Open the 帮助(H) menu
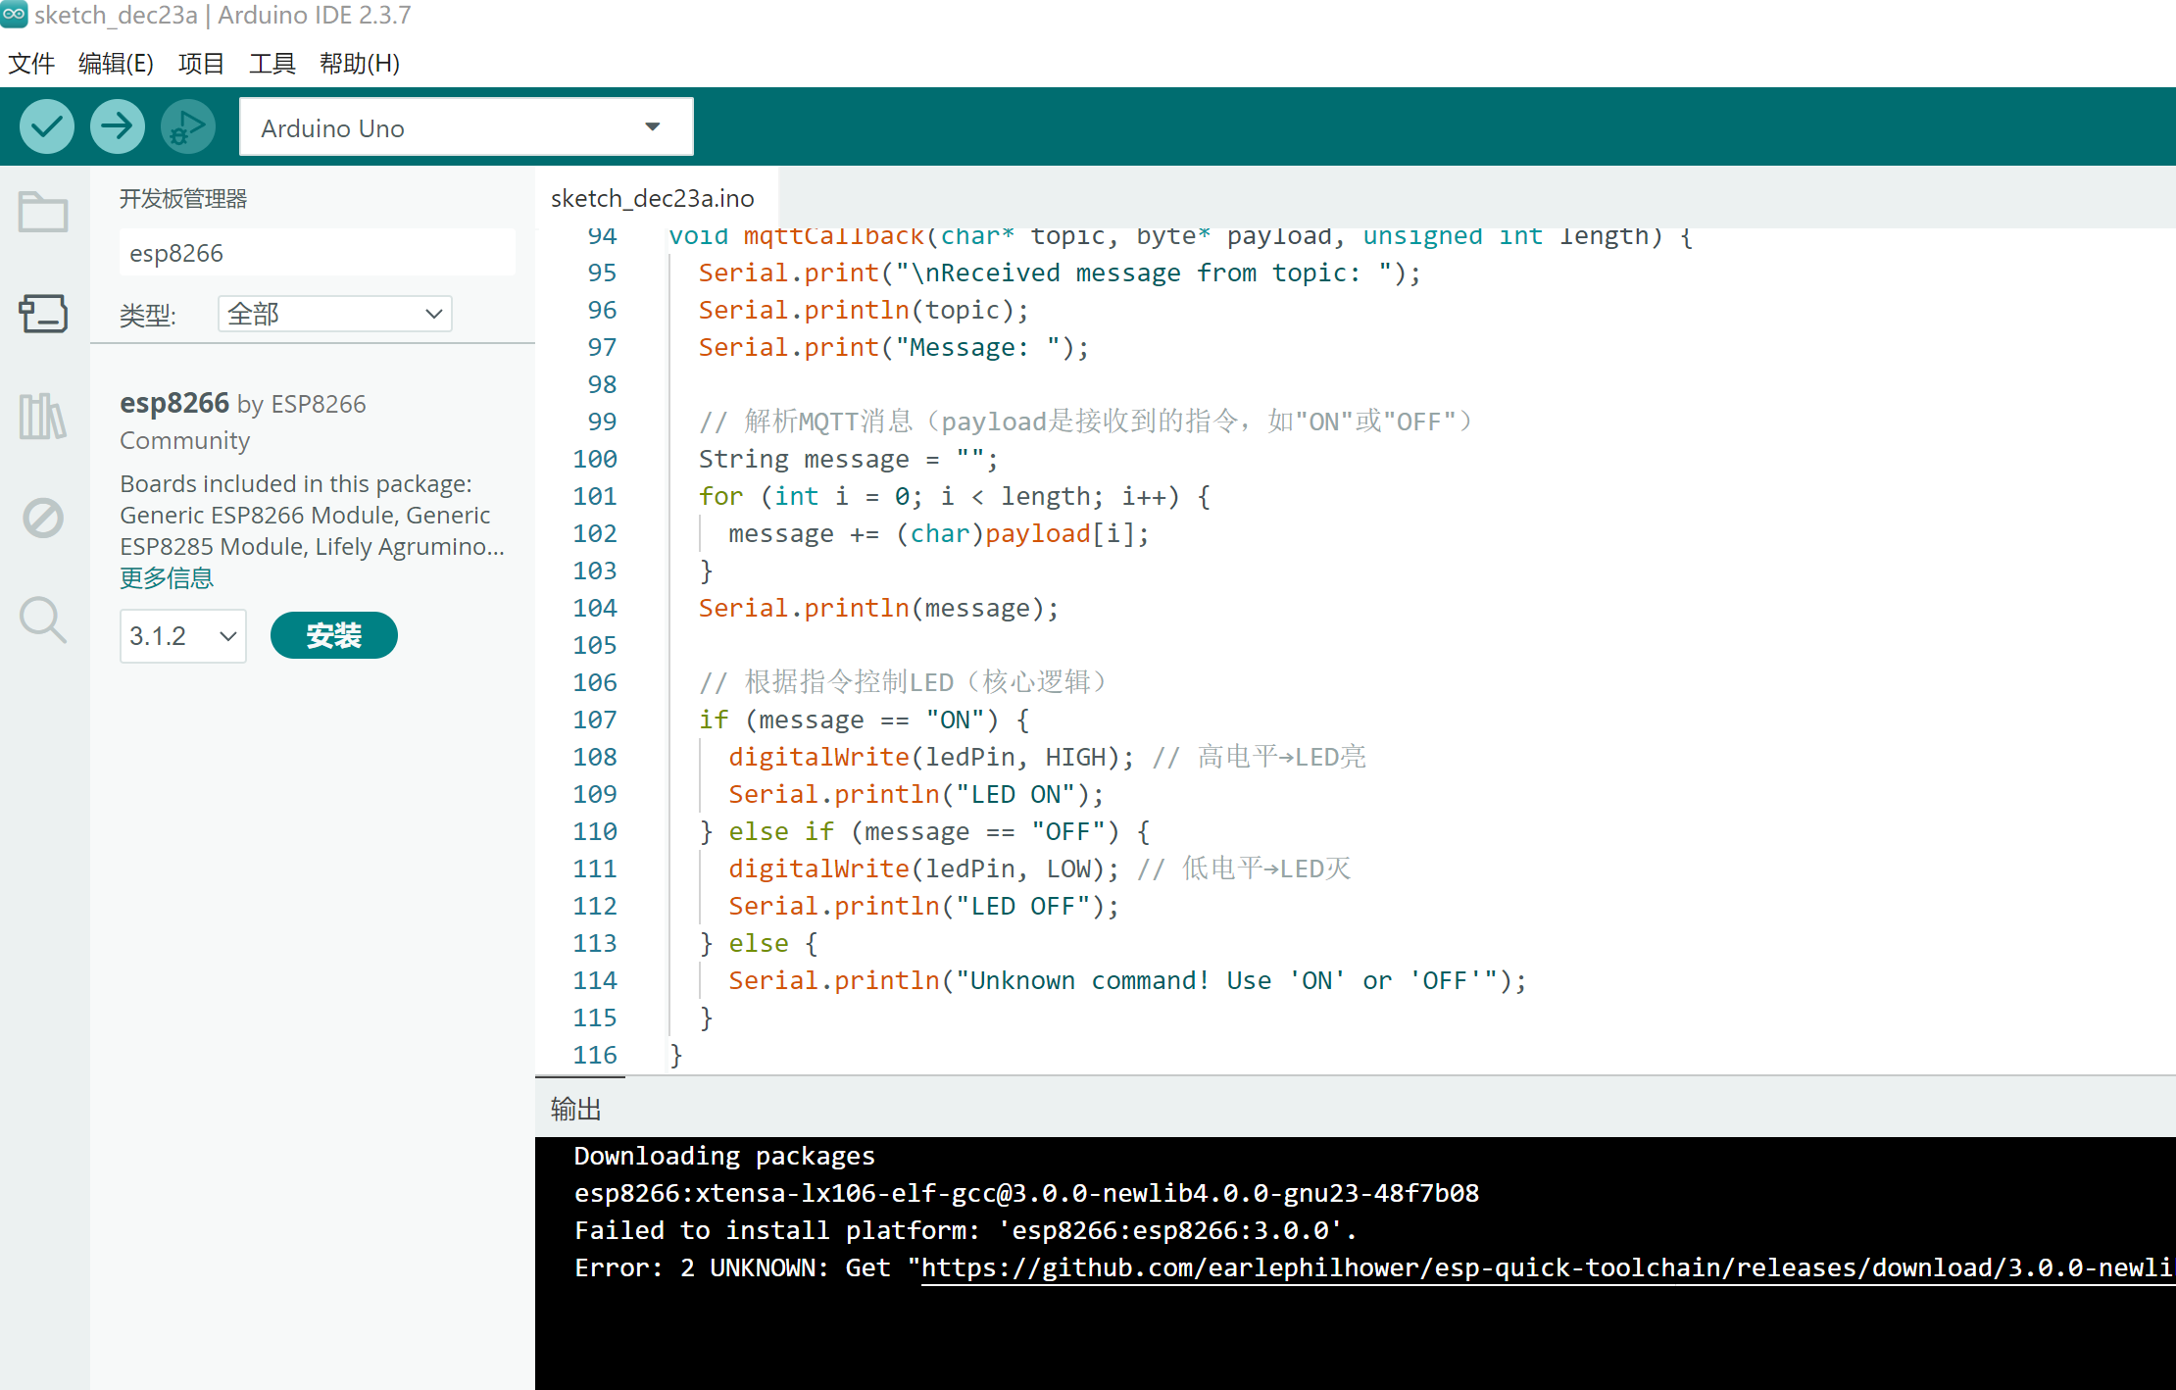Screen dimensions: 2176x1390 pyautogui.click(x=359, y=64)
